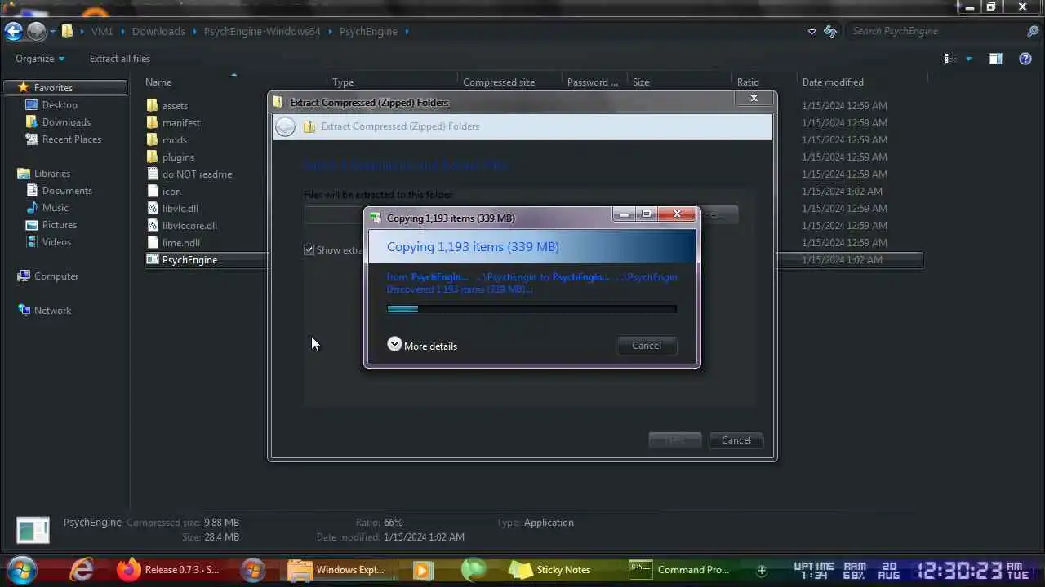The image size is (1045, 587).
Task: Open address bar history dropdown arrow
Action: click(812, 31)
